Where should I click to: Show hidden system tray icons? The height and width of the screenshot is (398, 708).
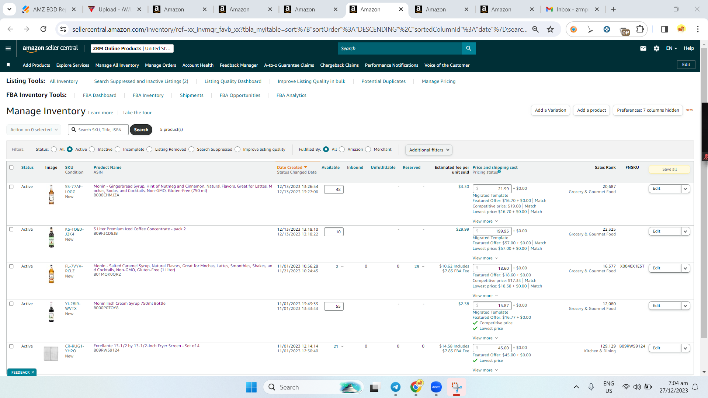tap(576, 387)
